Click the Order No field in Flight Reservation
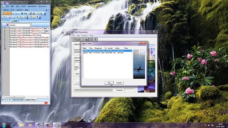The width and height of the screenshot is (228, 128). point(129,90)
